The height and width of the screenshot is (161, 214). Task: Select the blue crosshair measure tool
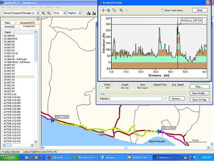coord(109,10)
